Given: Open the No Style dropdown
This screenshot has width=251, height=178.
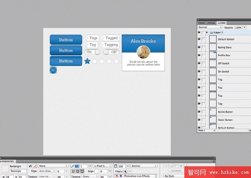Looking at the screenshot, I should [x=174, y=176].
